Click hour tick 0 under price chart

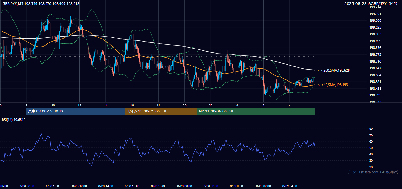tap(237, 105)
